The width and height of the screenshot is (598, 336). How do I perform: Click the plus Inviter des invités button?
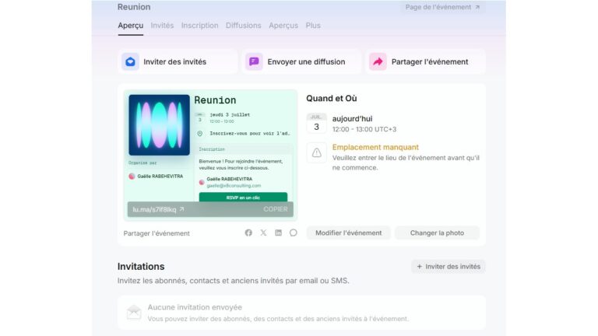[448, 267]
